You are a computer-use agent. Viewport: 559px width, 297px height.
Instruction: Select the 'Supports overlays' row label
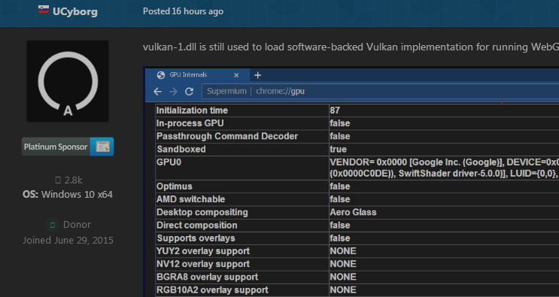(196, 238)
